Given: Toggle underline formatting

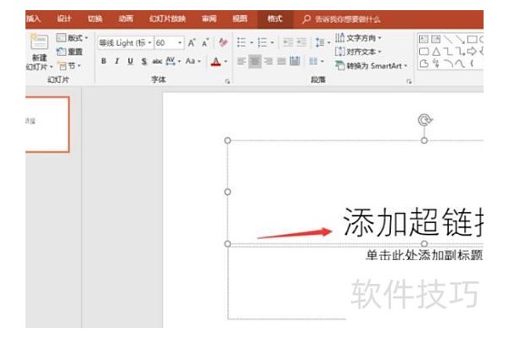Looking at the screenshot, I should pos(130,61).
